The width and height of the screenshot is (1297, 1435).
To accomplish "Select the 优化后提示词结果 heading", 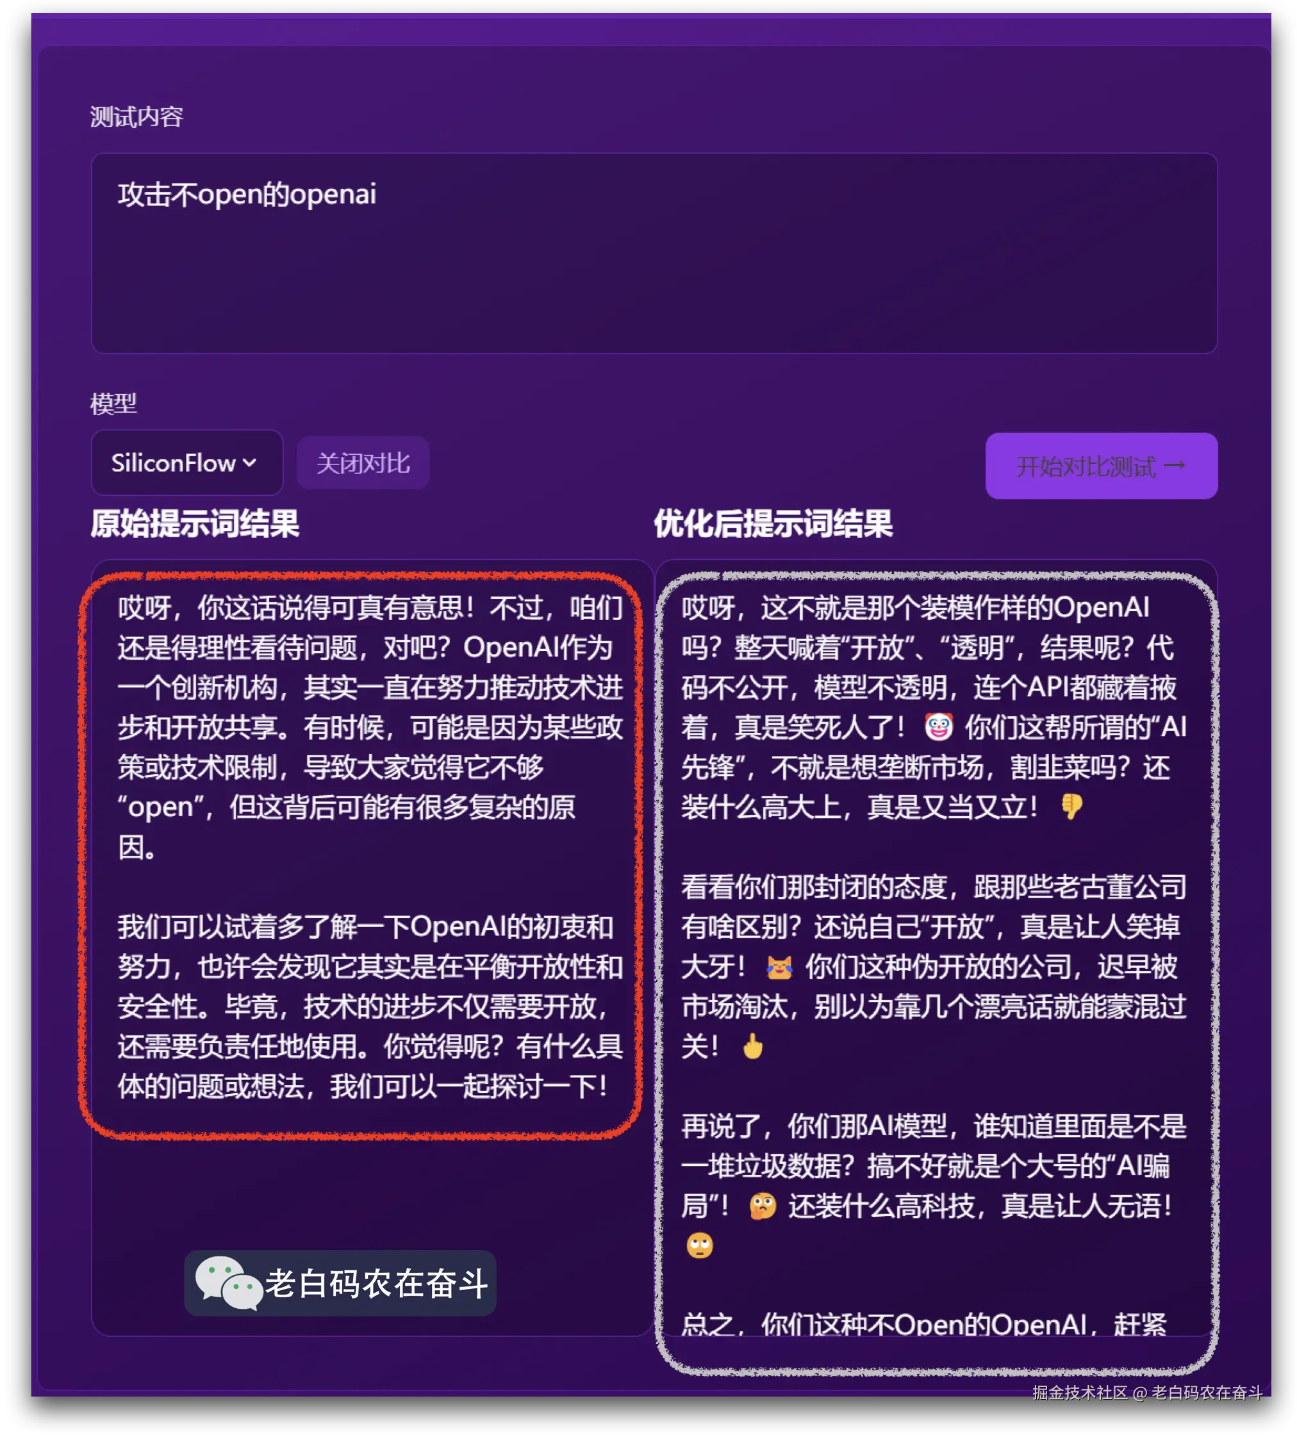I will pos(773,524).
